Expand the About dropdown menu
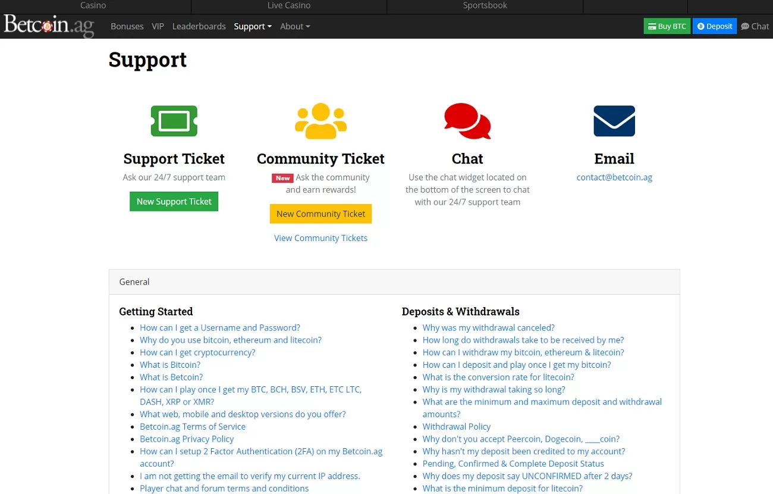The height and width of the screenshot is (494, 773). click(295, 26)
